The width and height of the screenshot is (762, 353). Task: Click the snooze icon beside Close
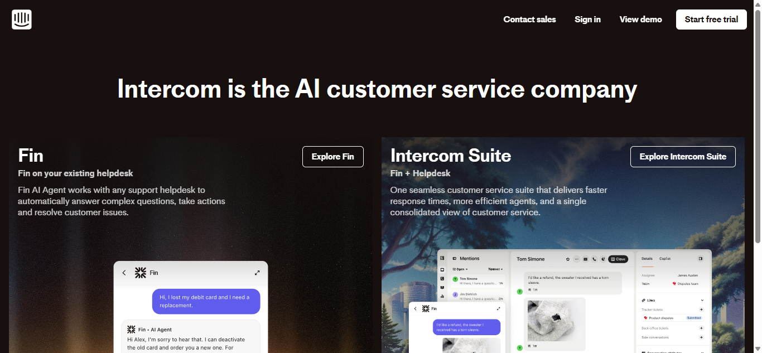tap(603, 259)
